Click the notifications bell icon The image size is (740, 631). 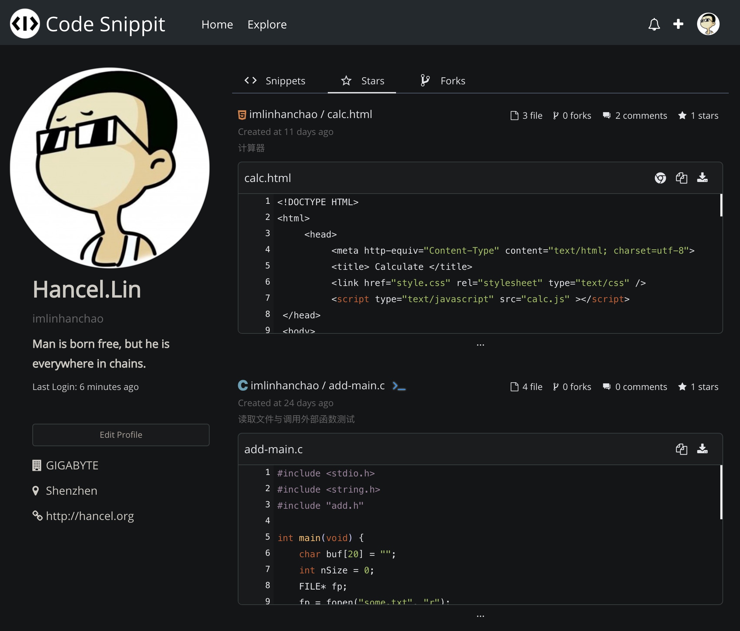(654, 24)
